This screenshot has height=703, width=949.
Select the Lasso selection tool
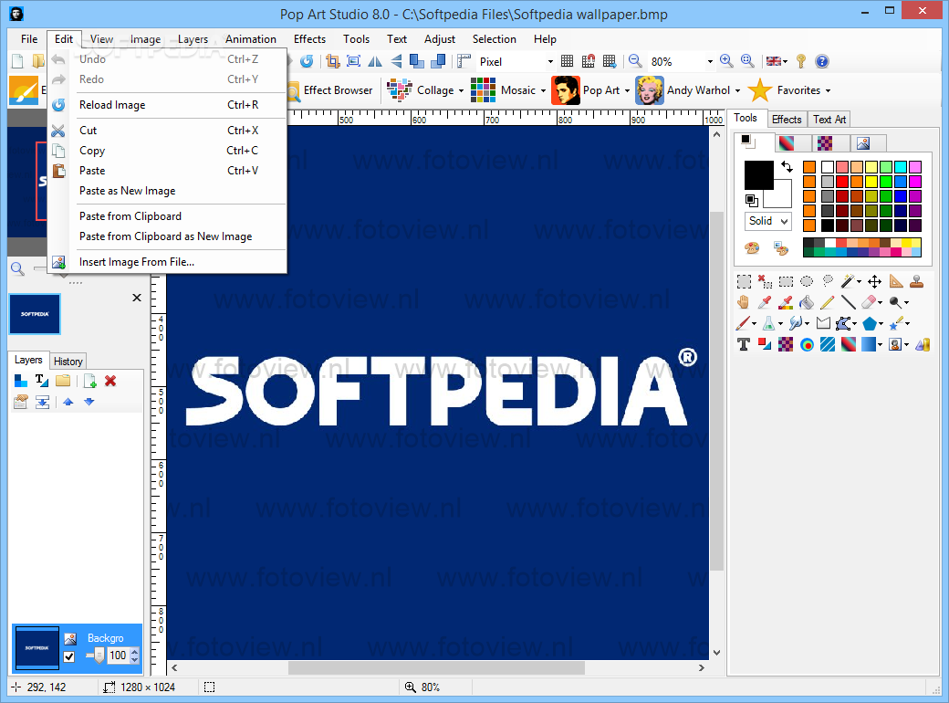coord(828,280)
